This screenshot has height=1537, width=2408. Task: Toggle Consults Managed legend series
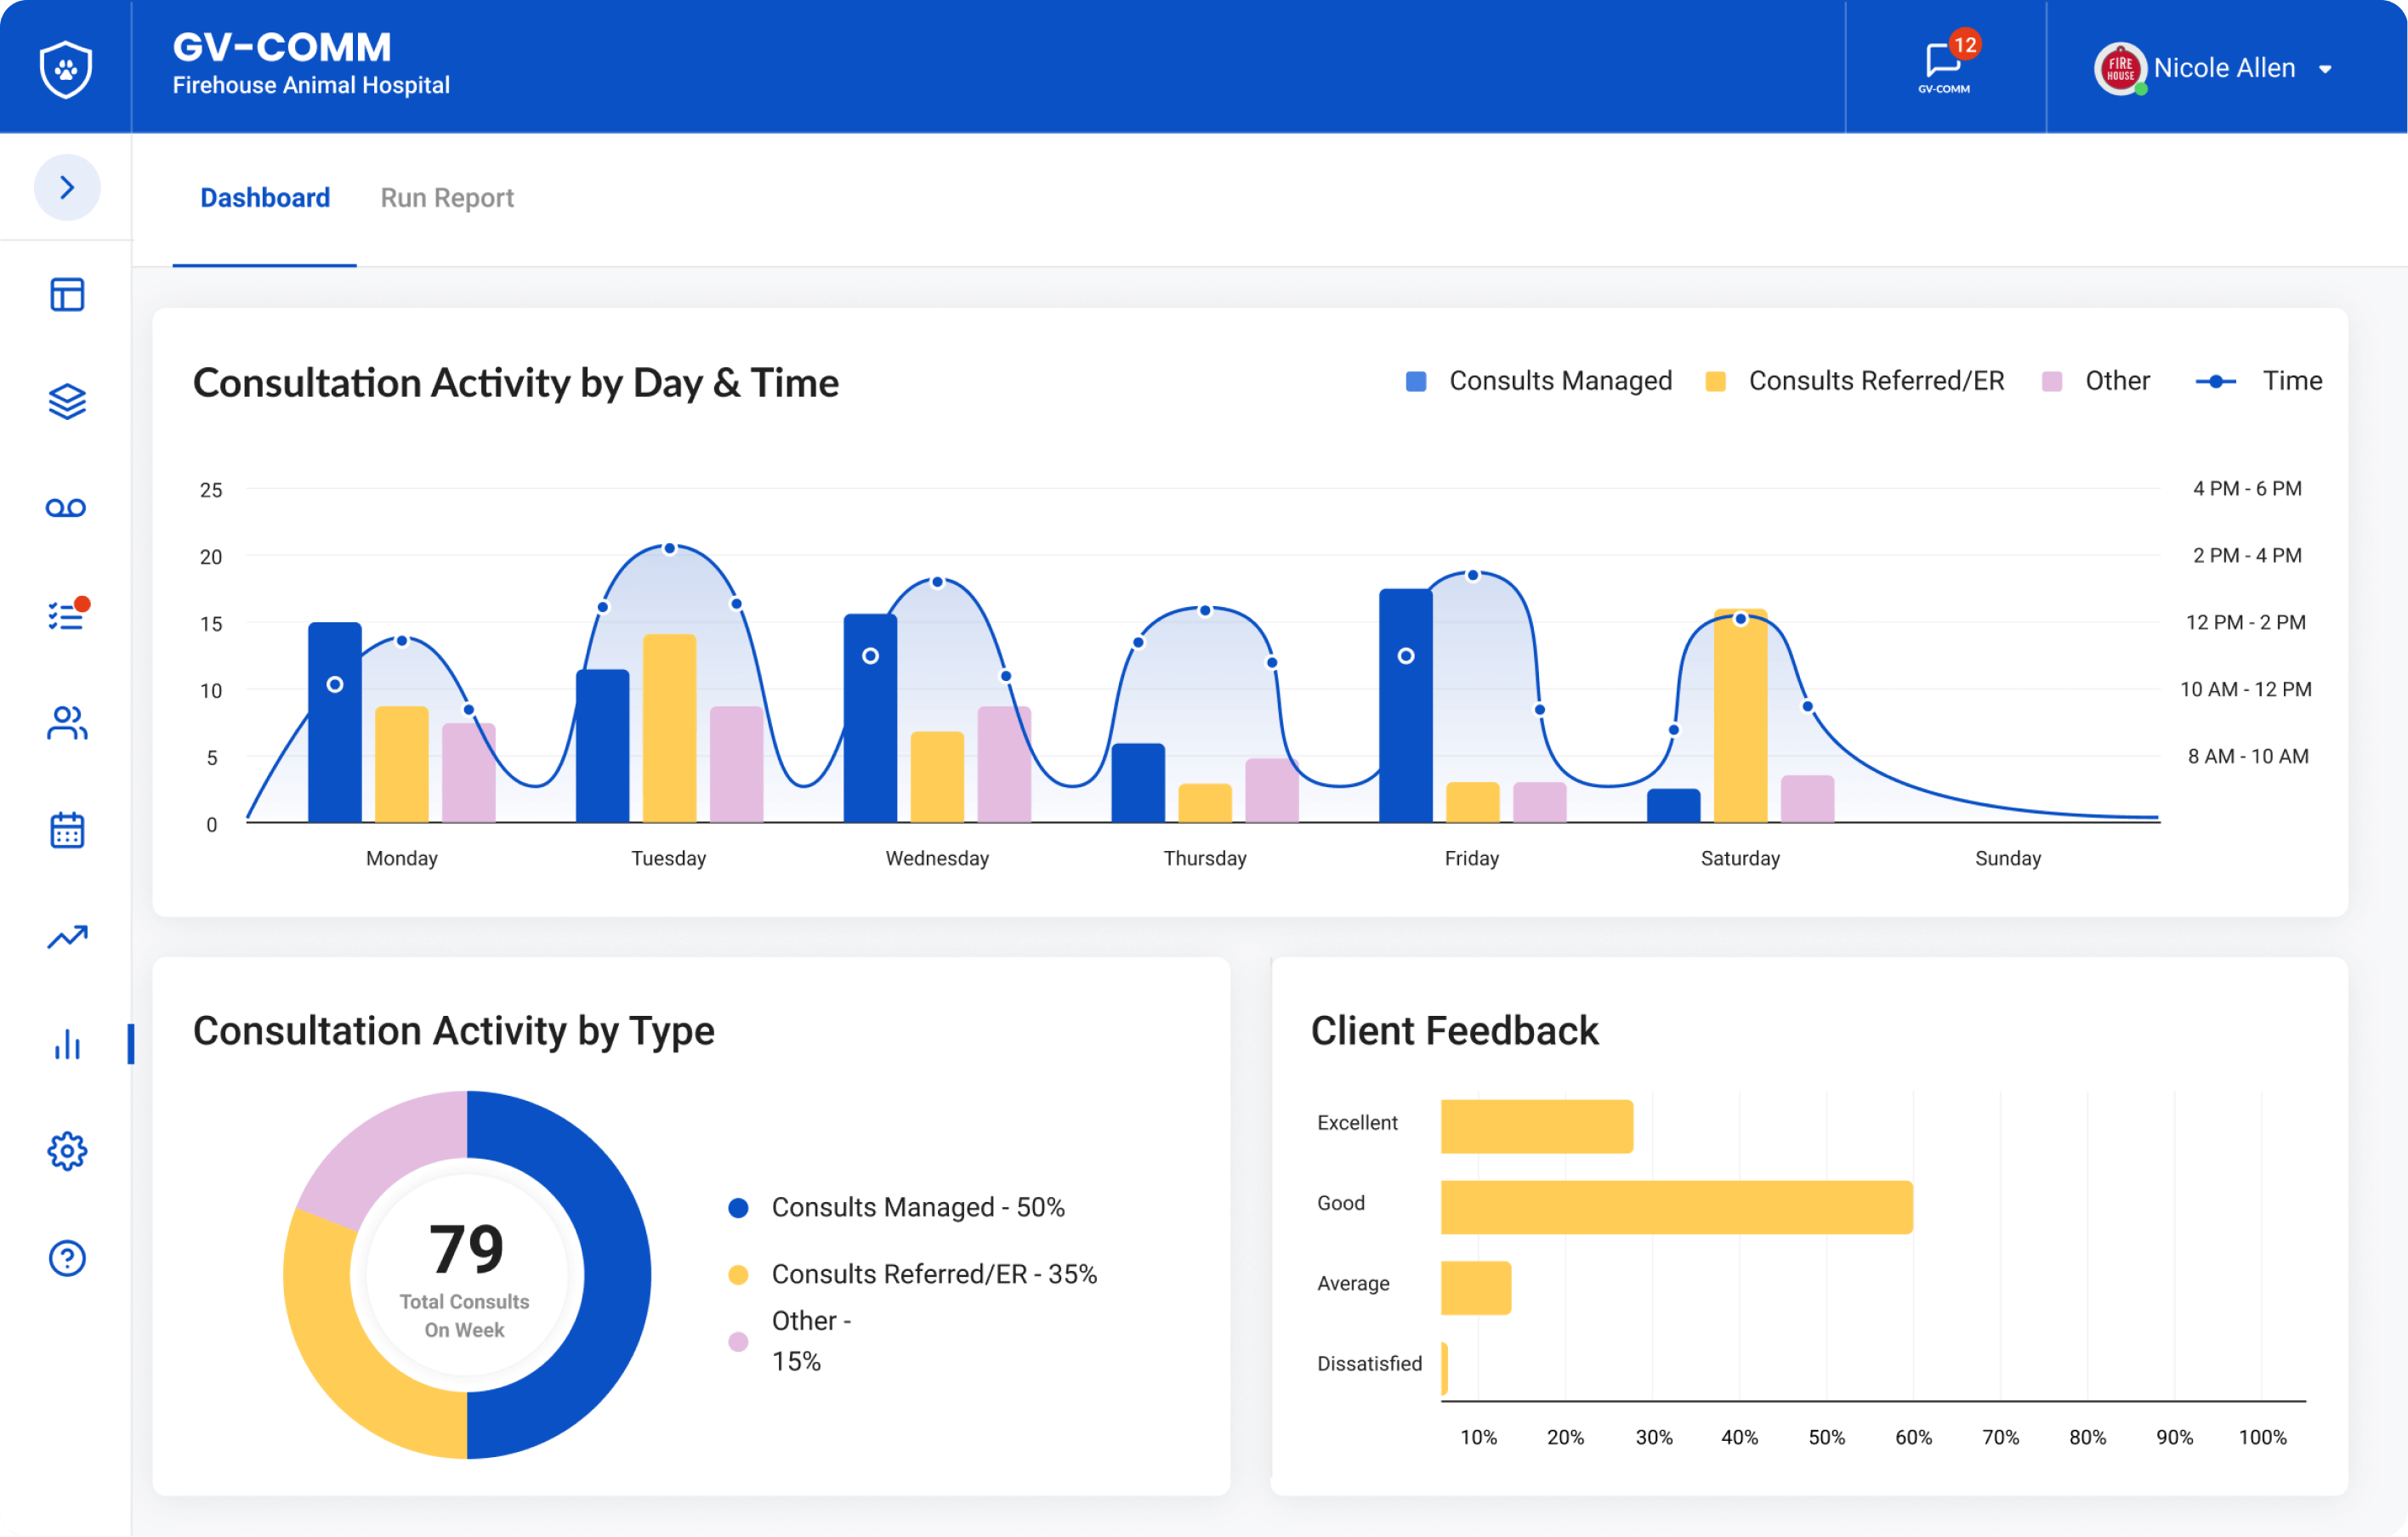click(x=1539, y=381)
